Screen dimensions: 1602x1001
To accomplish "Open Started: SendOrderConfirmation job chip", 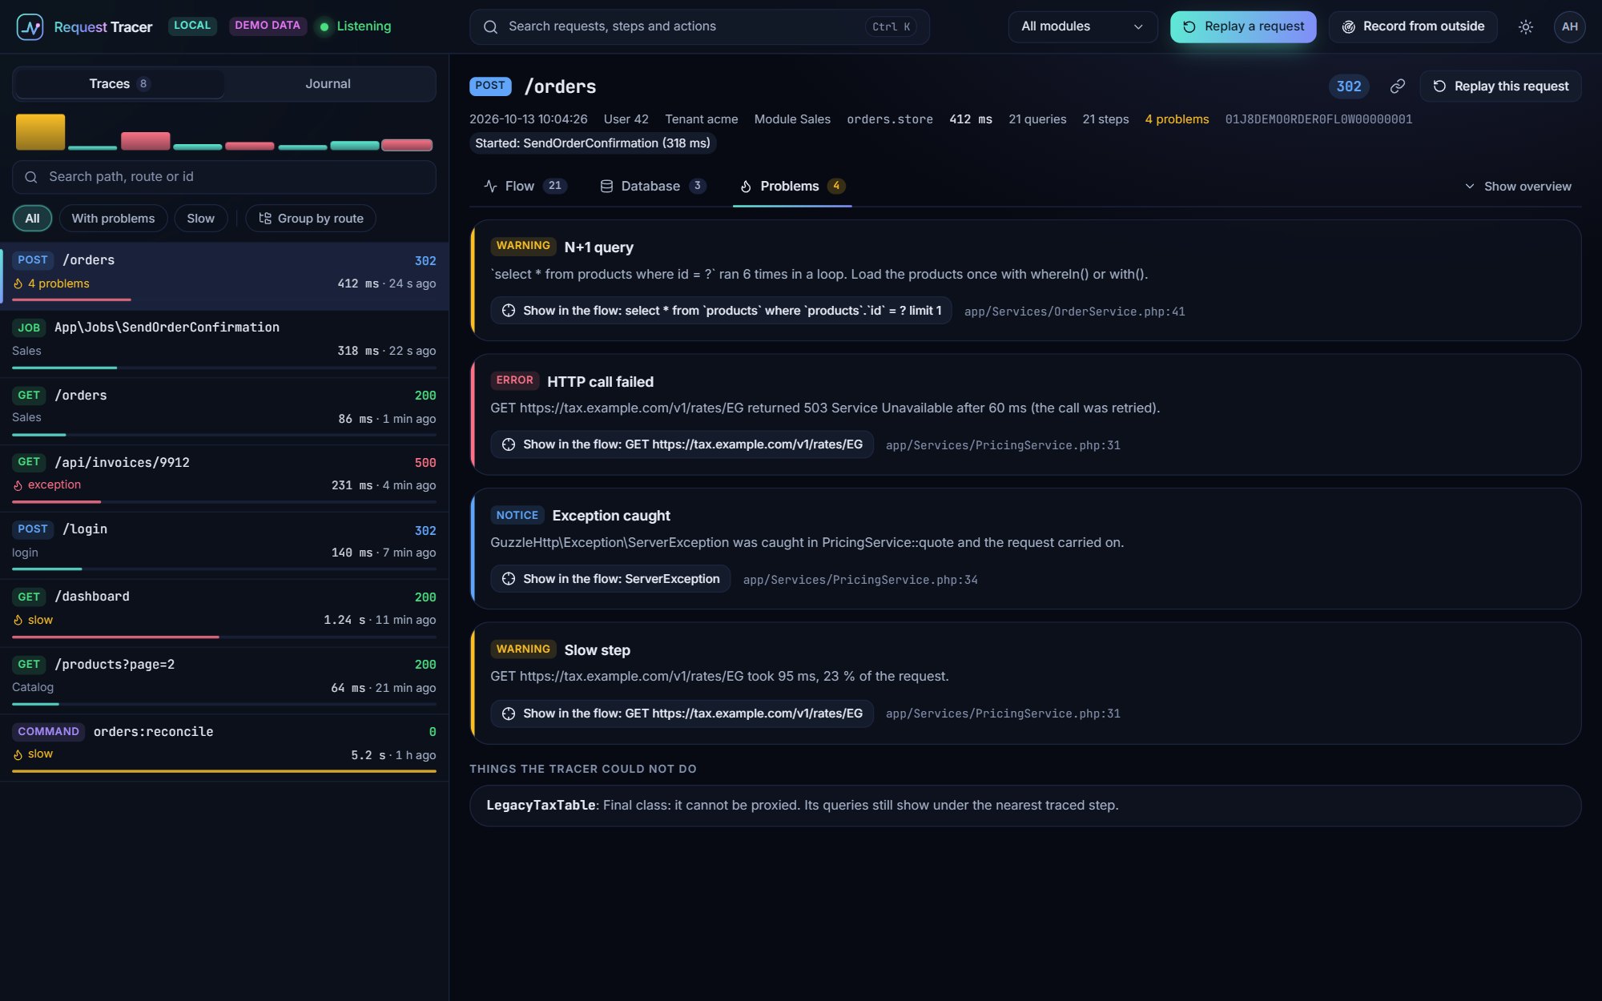I will click(592, 143).
